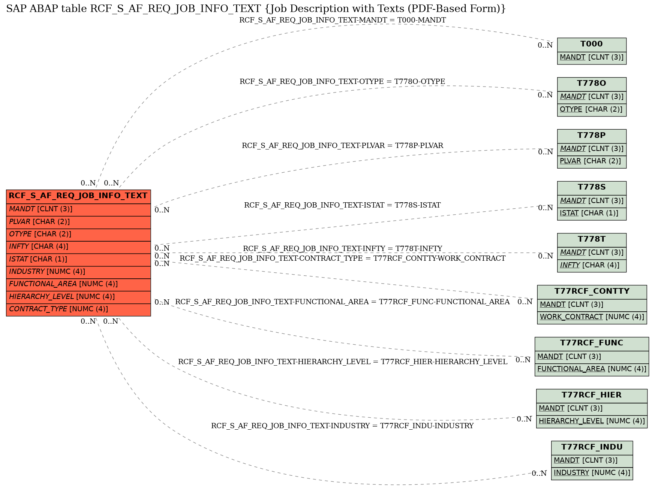Open the T778S table header

pos(592,188)
